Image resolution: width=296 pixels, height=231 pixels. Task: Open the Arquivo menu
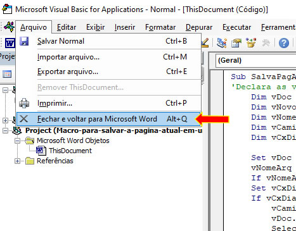click(34, 27)
